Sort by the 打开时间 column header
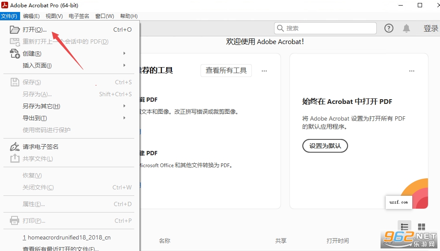 point(337,241)
